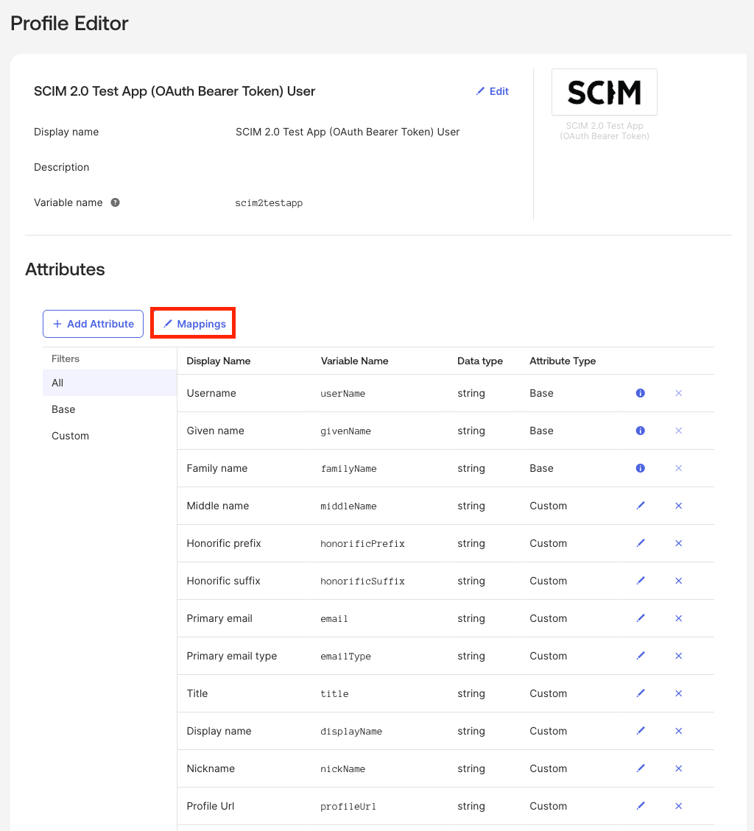
Task: Delete the Profile Url attribute with X icon
Action: (x=679, y=806)
